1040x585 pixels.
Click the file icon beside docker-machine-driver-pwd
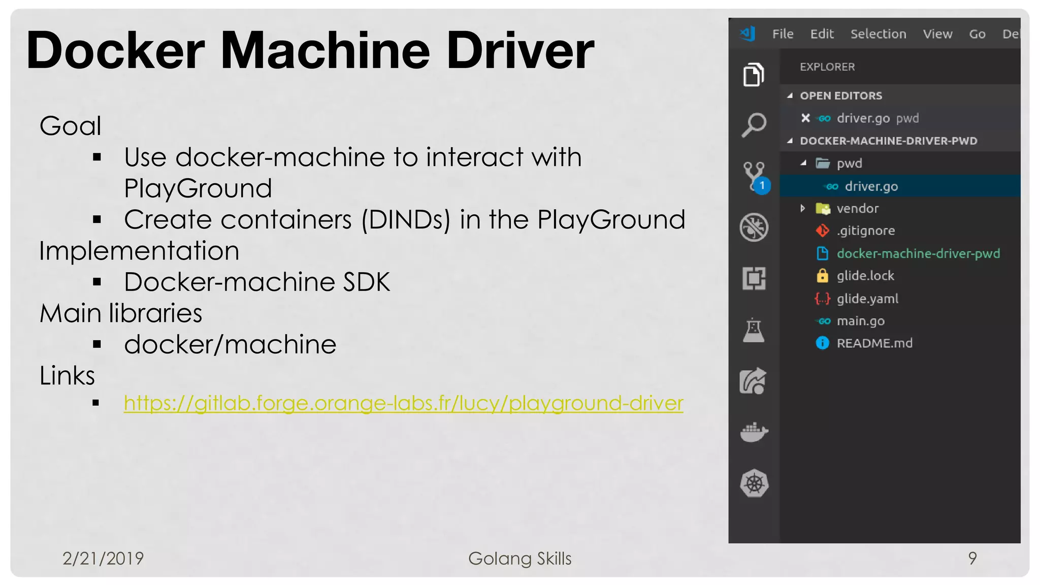point(823,253)
